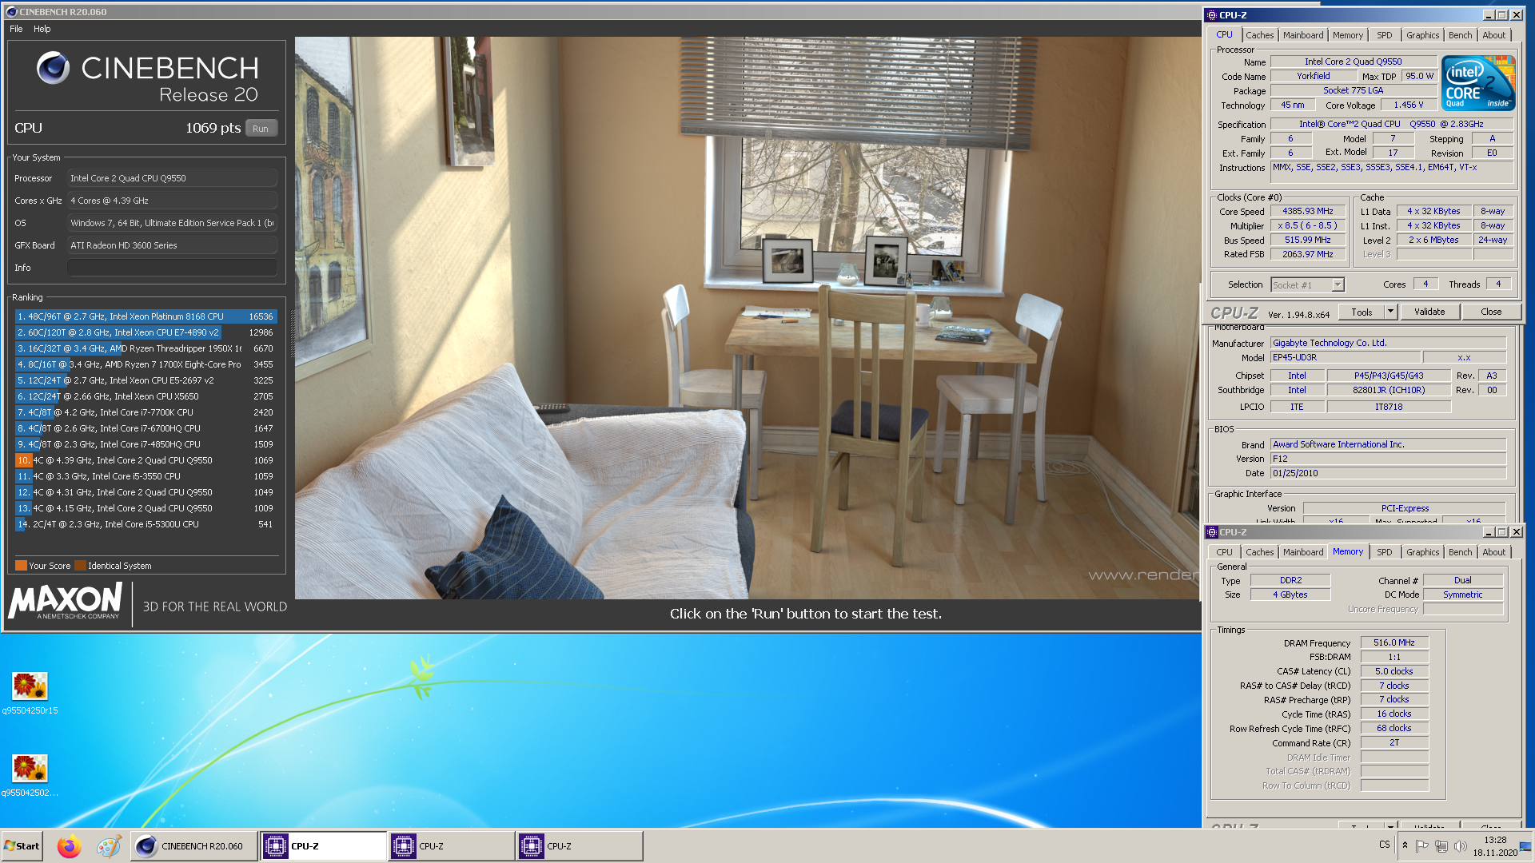The width and height of the screenshot is (1535, 863).
Task: Click the Action Center flag tray icon
Action: point(1422,846)
